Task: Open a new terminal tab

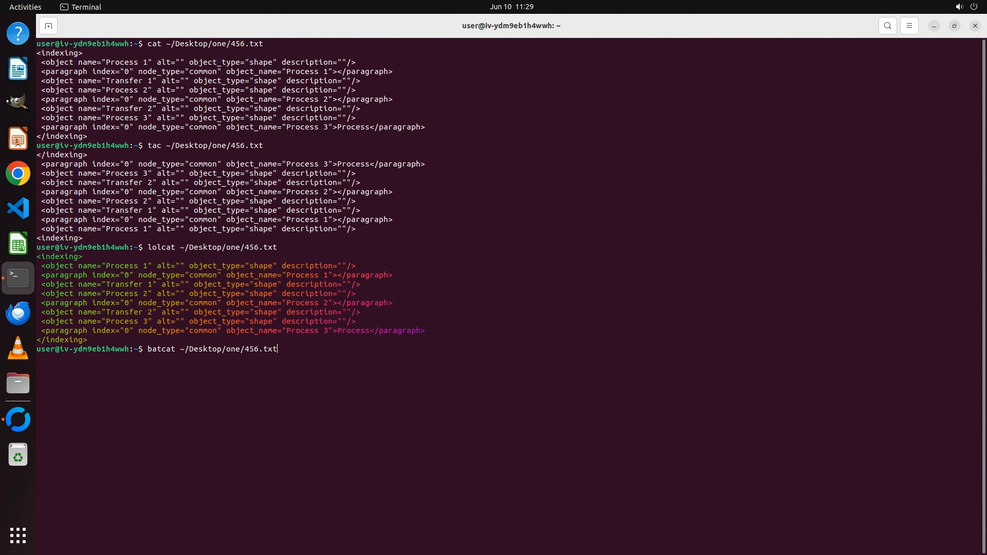Action: [48, 26]
